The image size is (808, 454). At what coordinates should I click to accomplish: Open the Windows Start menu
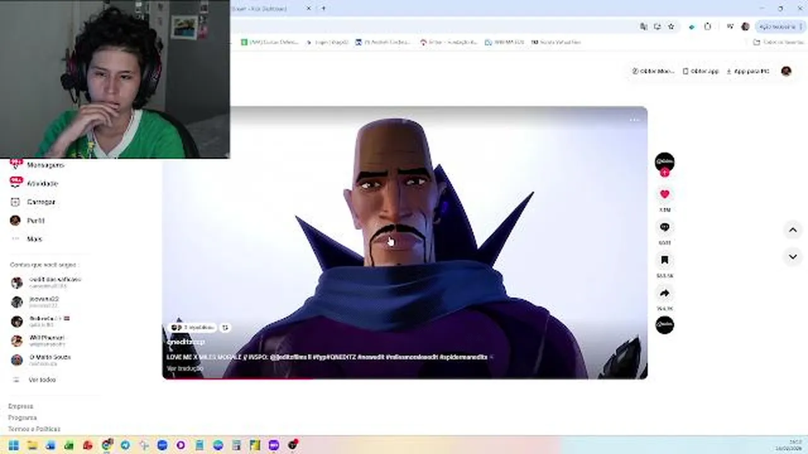(13, 445)
